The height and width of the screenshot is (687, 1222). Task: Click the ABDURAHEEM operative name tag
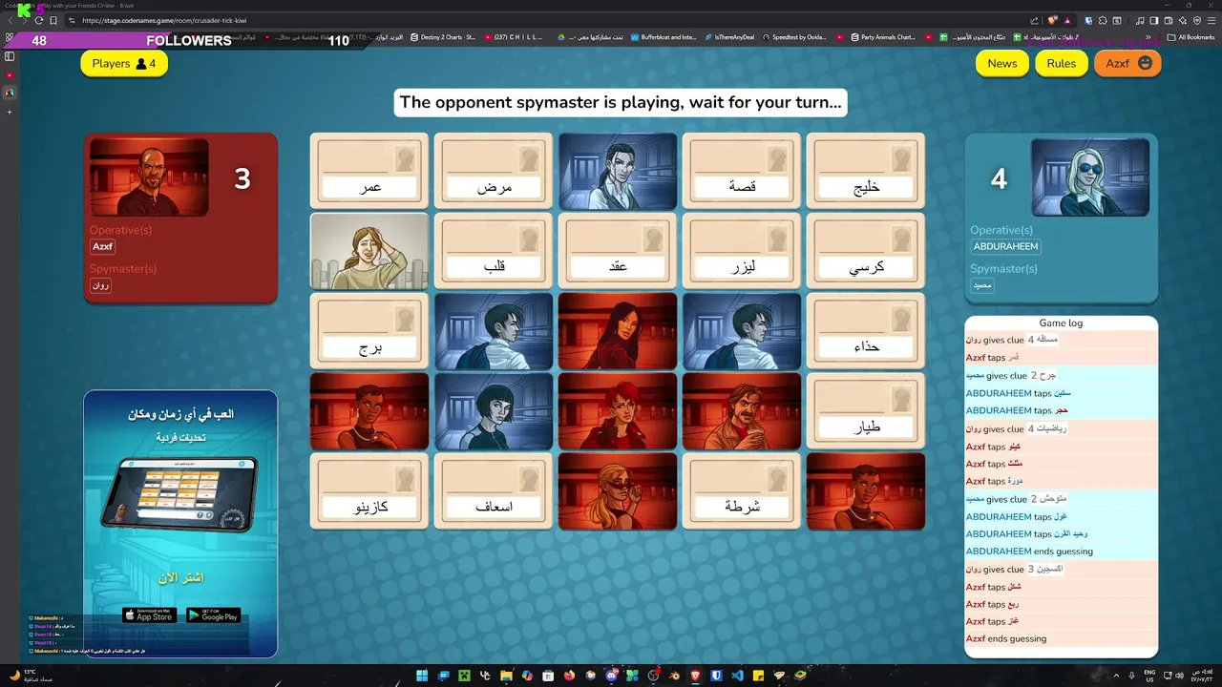(x=1005, y=246)
